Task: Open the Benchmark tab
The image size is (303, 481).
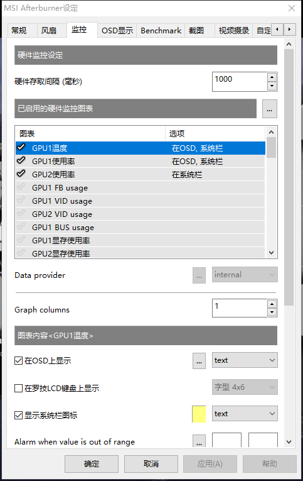Action: (161, 31)
